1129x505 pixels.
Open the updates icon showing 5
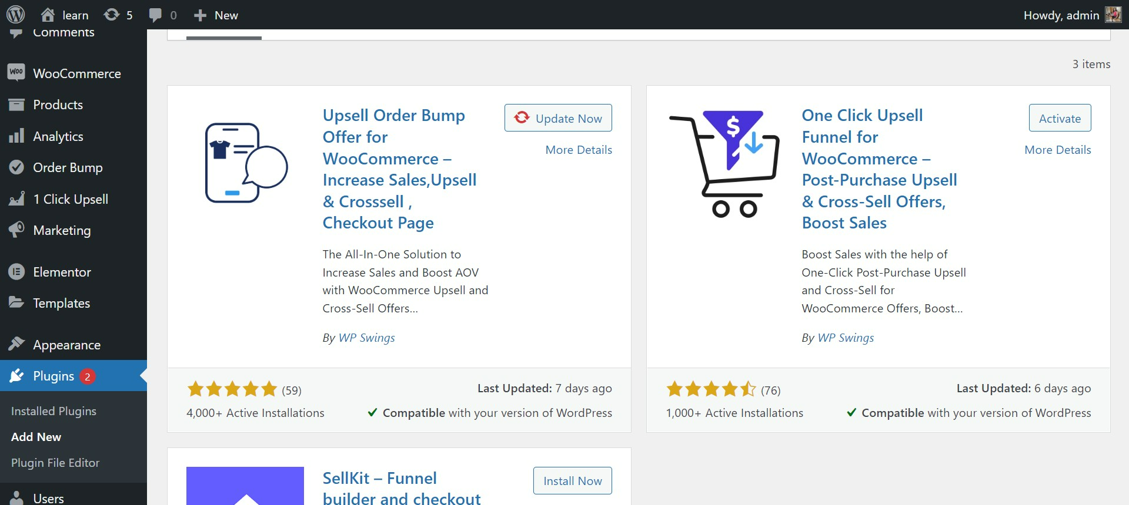111,15
